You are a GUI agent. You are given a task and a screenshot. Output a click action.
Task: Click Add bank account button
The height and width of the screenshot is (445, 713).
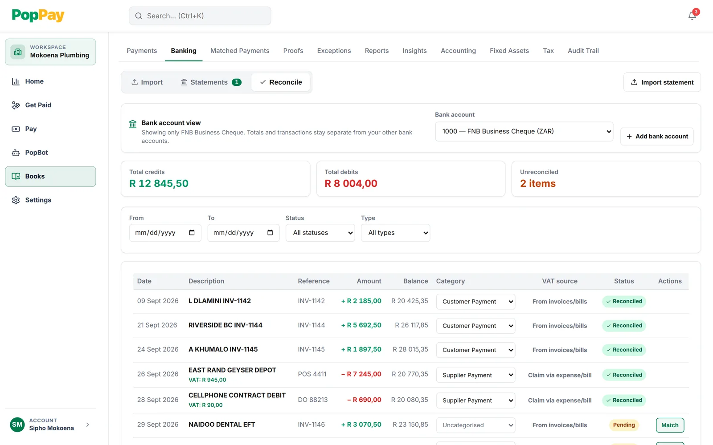[657, 137]
